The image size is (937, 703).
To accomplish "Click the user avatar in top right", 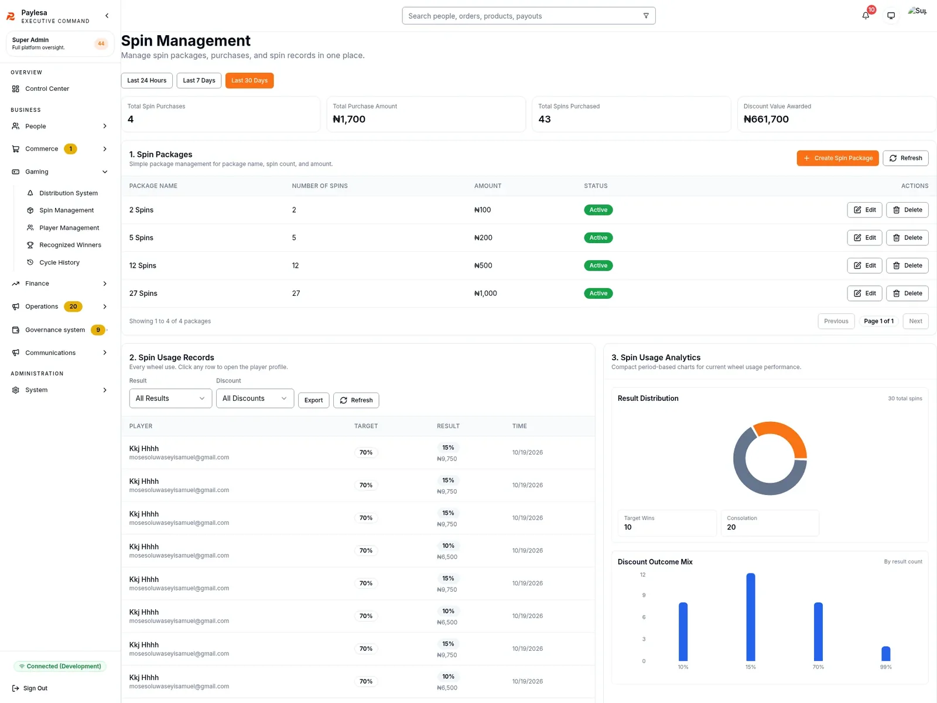I will click(x=917, y=11).
